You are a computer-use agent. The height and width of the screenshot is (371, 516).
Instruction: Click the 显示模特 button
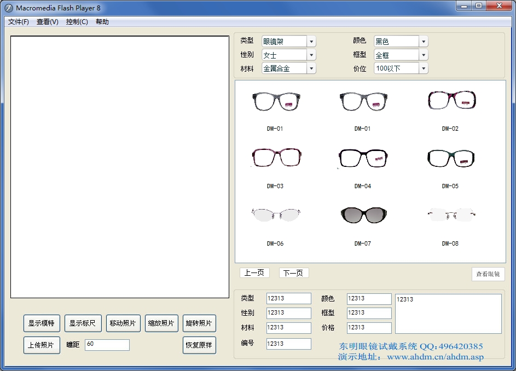(x=42, y=323)
